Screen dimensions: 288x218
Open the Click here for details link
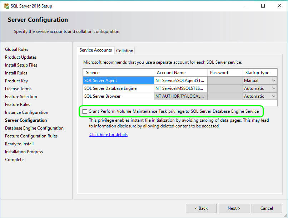(x=108, y=135)
